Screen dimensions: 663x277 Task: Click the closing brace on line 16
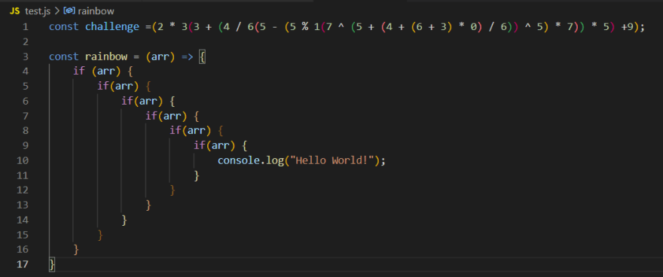(76, 249)
